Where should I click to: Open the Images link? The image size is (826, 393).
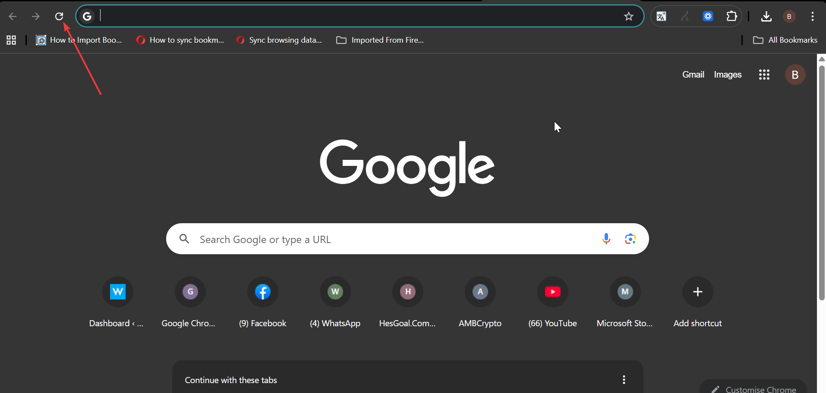(x=728, y=75)
